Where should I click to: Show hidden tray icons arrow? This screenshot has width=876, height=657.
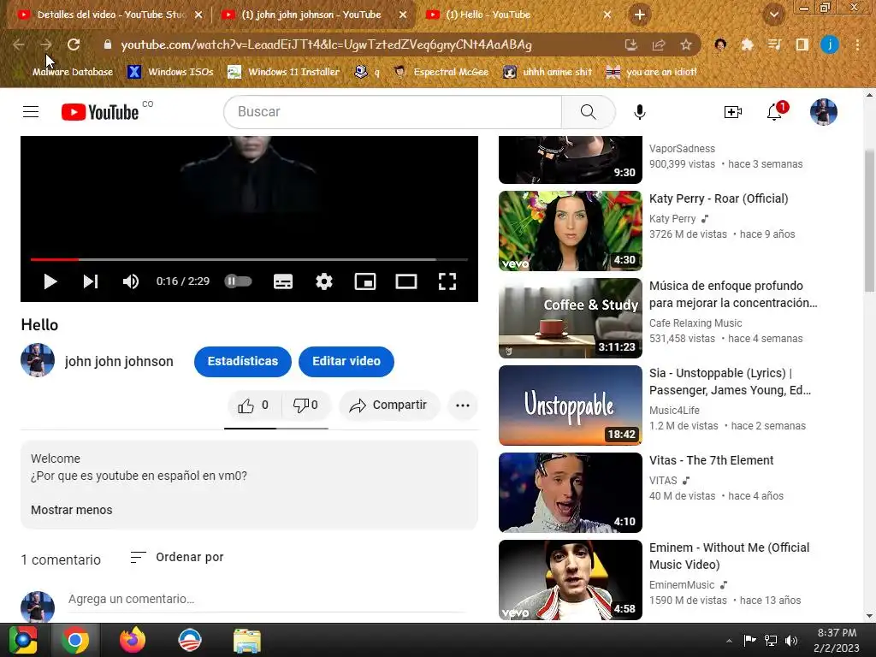tap(729, 641)
